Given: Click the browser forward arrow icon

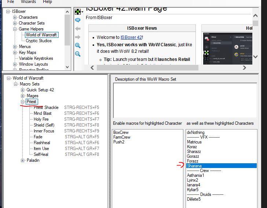Looking at the screenshot, I should pos(78,37).
